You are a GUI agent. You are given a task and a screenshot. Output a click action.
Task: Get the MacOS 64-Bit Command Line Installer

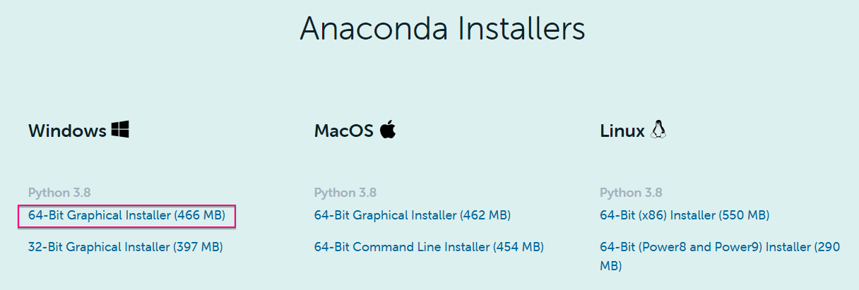(x=429, y=247)
